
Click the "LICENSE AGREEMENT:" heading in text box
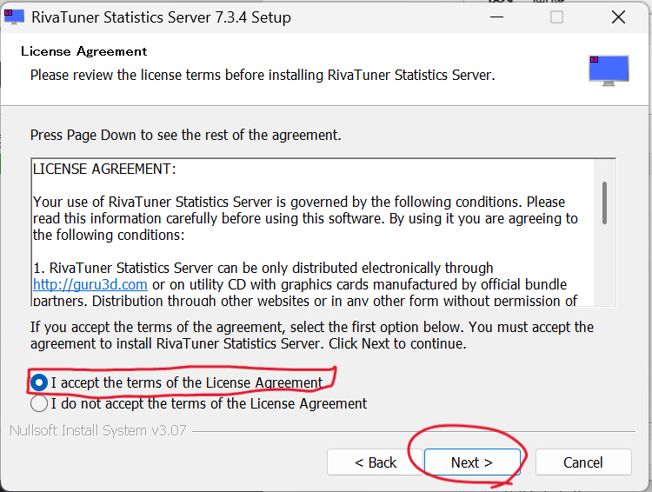point(104,169)
